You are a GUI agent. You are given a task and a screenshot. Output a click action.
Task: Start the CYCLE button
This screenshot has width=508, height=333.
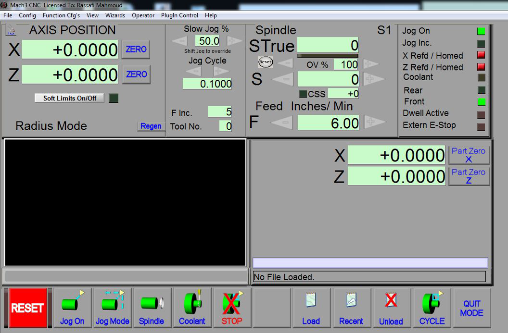tap(432, 308)
